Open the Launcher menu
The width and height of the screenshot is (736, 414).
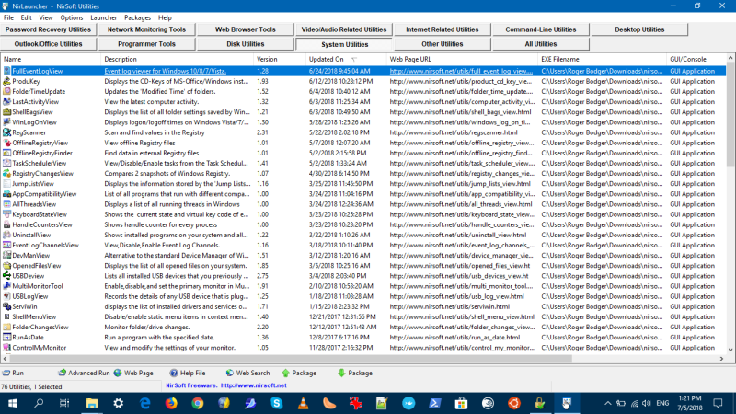(104, 17)
